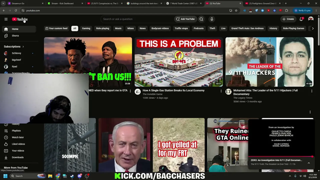Open the Windows Start menu
320x180 pixels.
click(x=5, y=176)
